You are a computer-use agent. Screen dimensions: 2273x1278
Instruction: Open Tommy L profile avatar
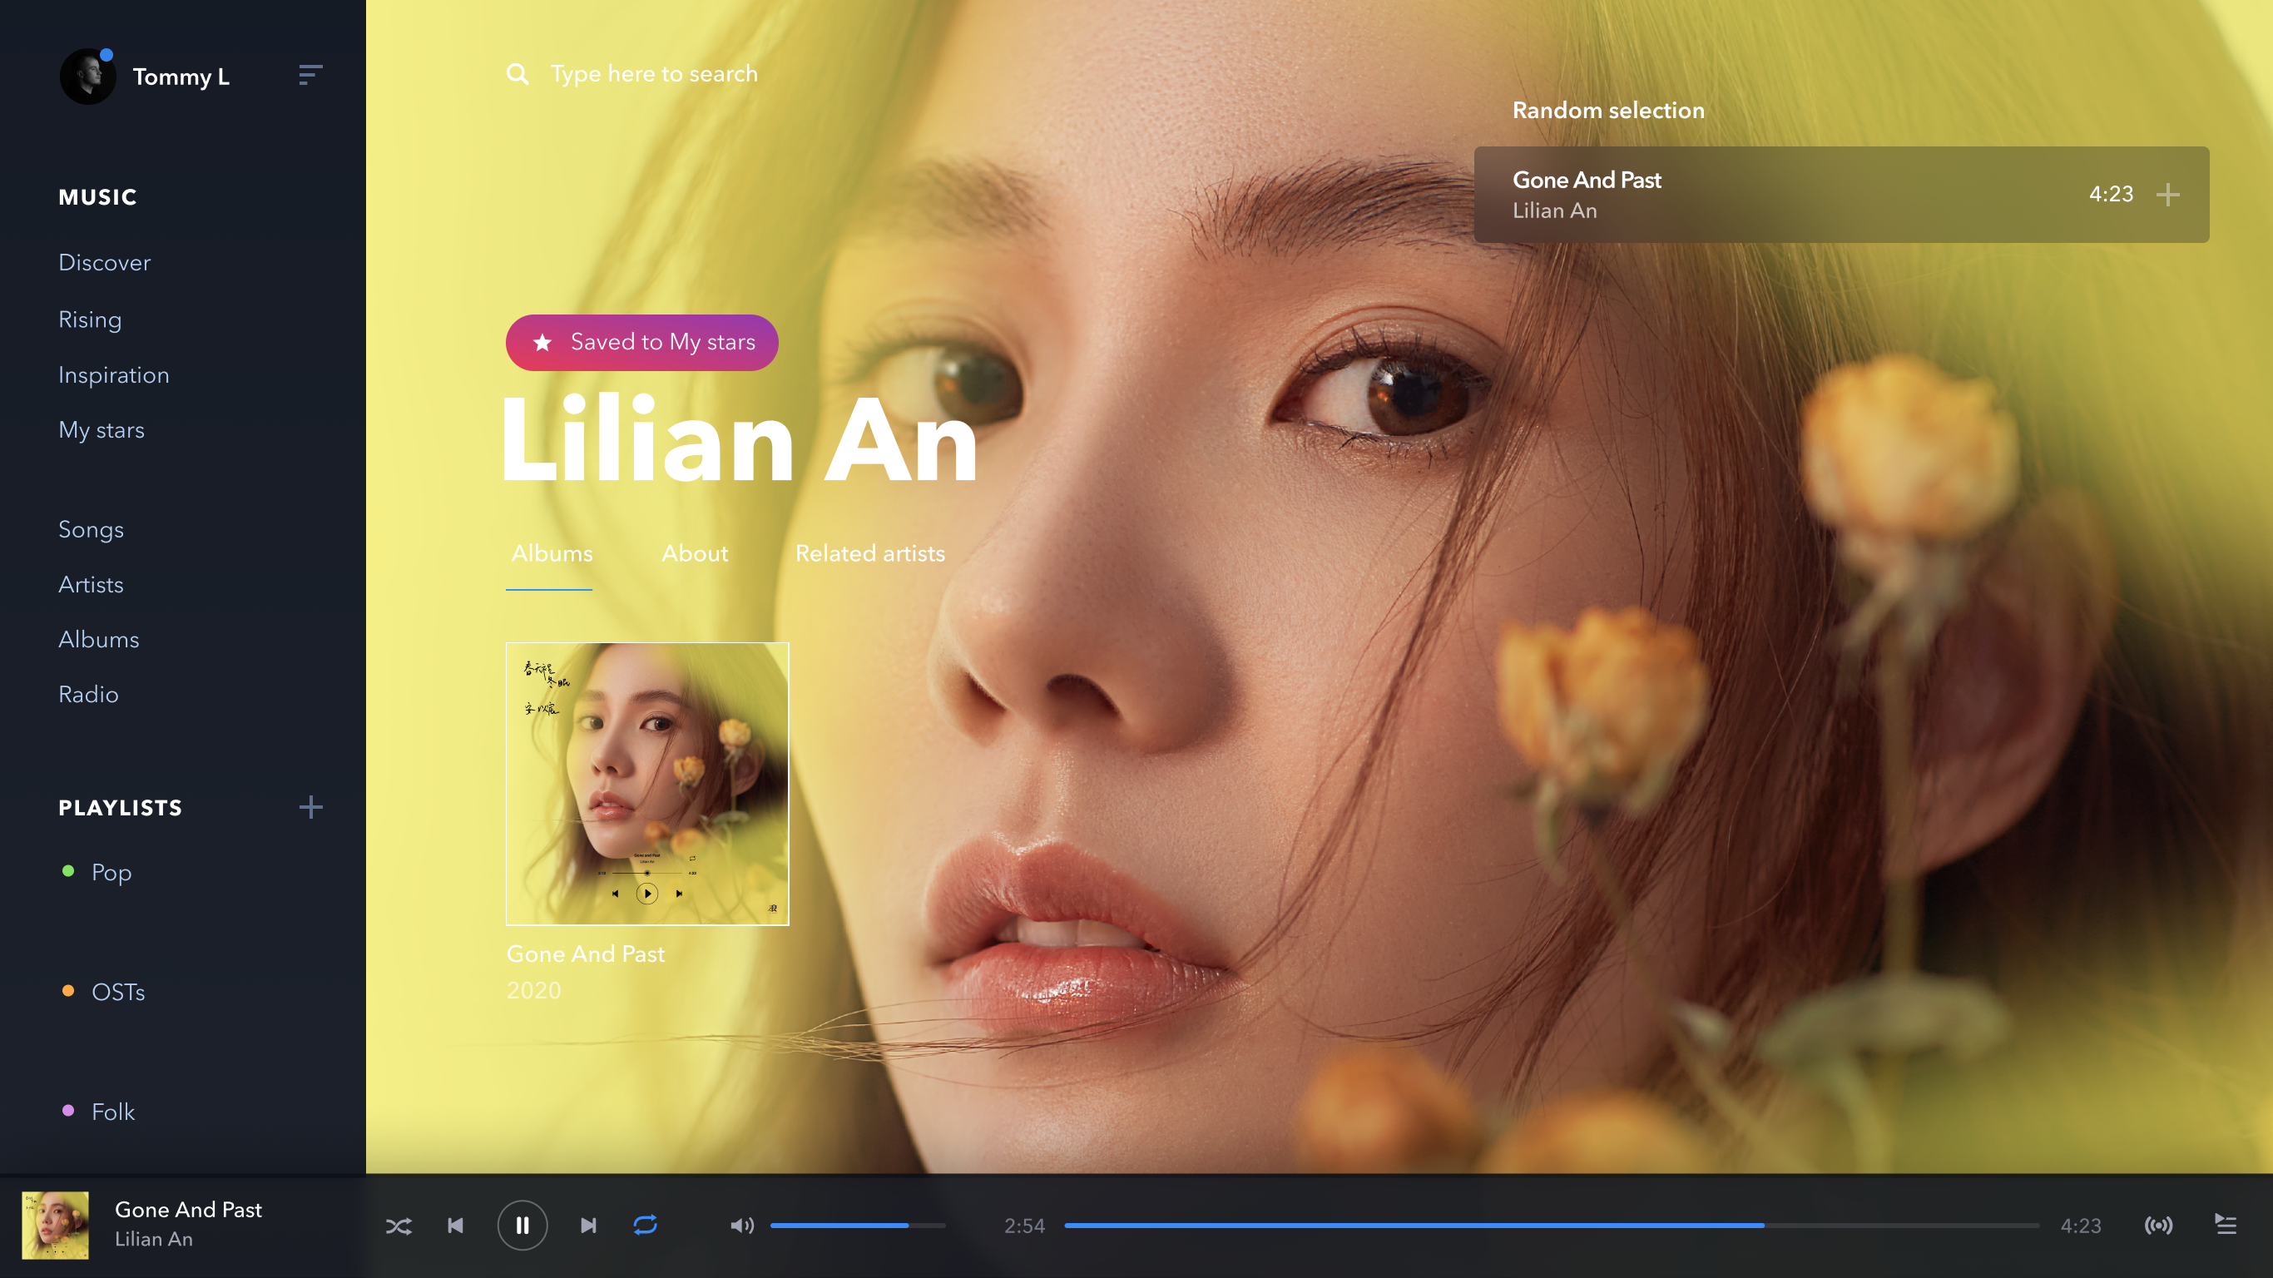(87, 77)
